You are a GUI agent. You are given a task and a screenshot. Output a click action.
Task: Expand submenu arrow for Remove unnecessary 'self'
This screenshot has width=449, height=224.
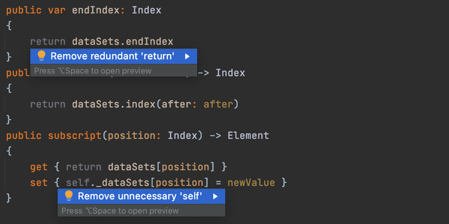215,196
